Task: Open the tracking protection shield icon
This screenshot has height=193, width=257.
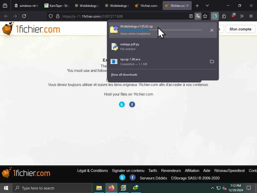Action: (51, 16)
